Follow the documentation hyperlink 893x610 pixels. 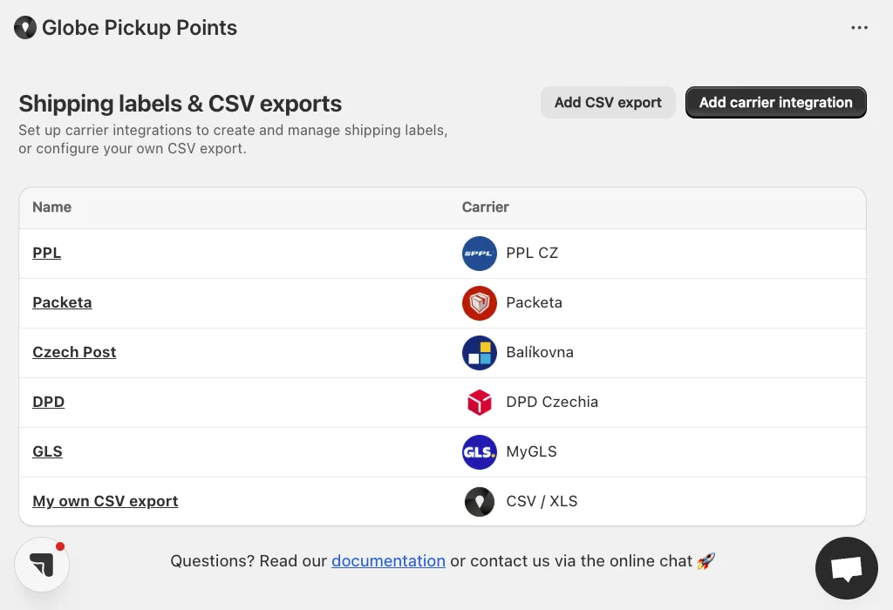point(388,561)
